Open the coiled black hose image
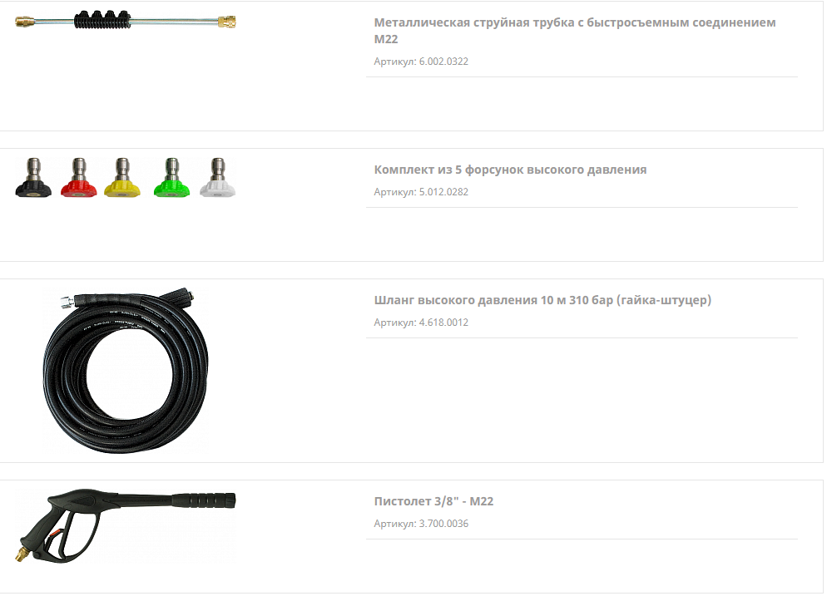 [126, 370]
